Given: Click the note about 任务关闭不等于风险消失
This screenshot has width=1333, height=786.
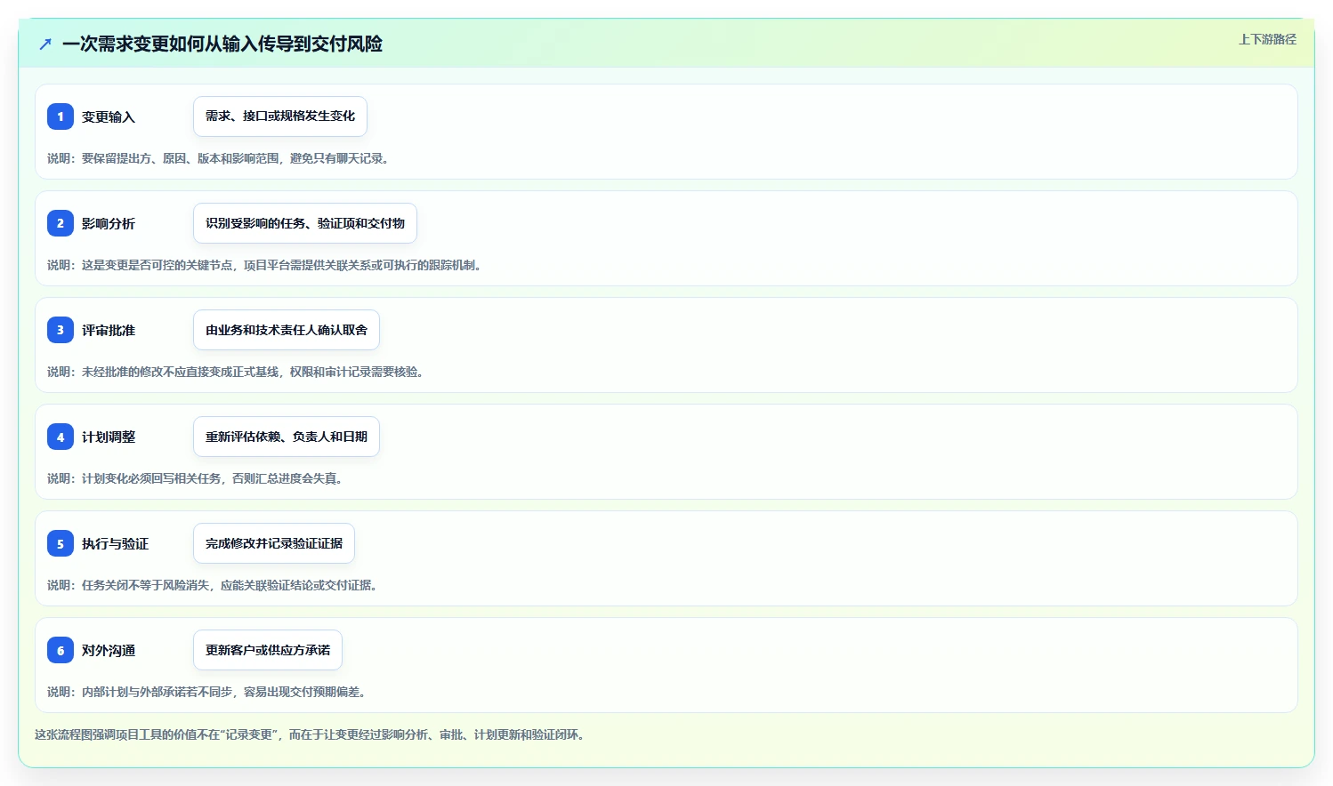Looking at the screenshot, I should tap(213, 585).
